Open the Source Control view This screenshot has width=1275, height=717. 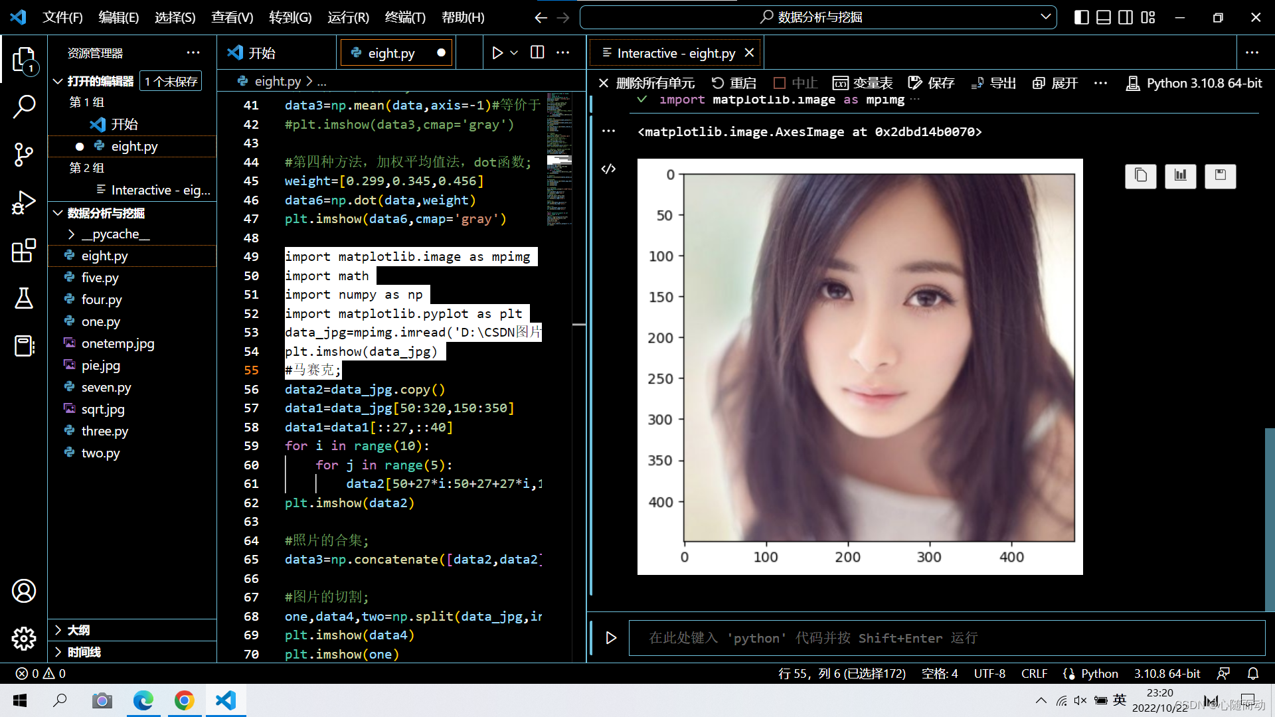coord(24,154)
